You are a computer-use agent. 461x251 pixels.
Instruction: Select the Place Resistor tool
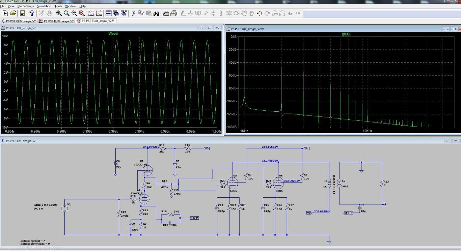(206, 13)
